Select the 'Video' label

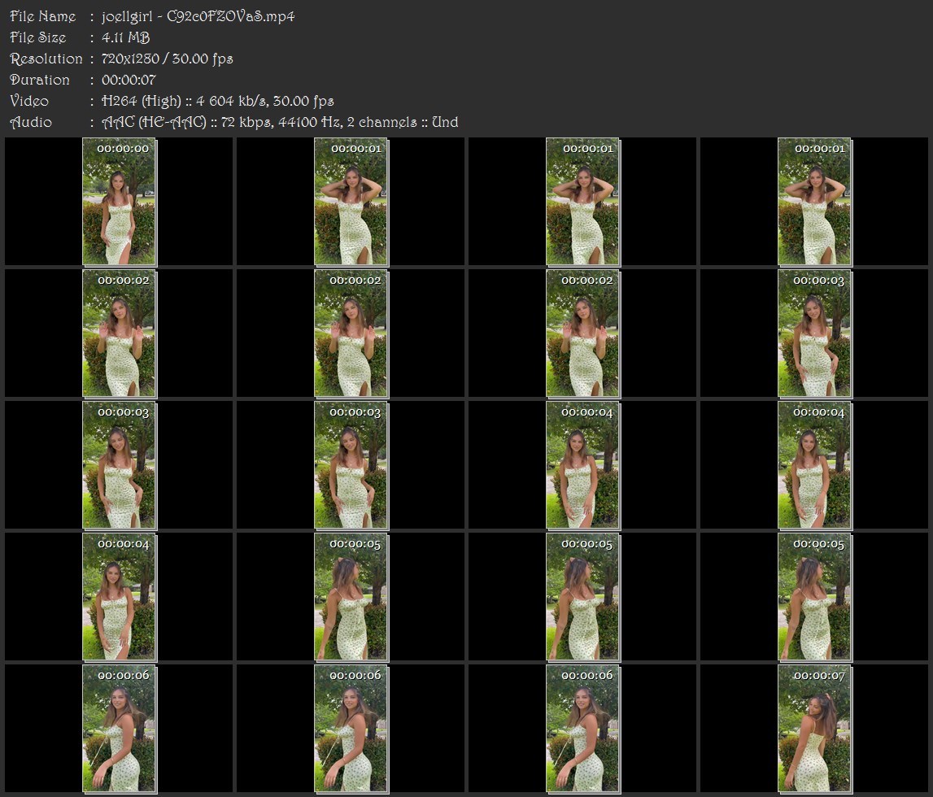click(x=29, y=101)
